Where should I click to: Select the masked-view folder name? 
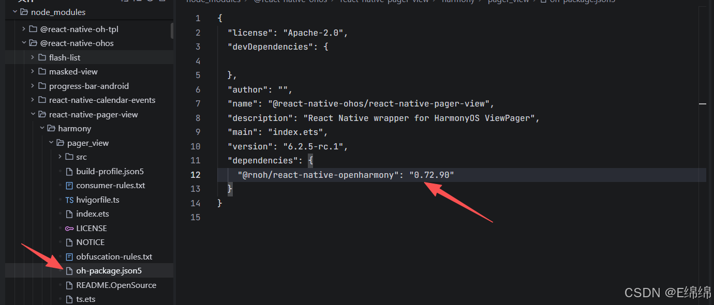click(73, 71)
